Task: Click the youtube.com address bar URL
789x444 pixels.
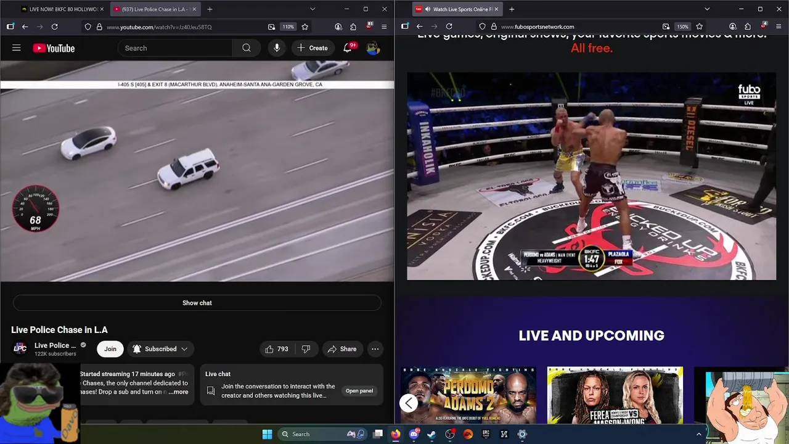Action: coord(159,27)
